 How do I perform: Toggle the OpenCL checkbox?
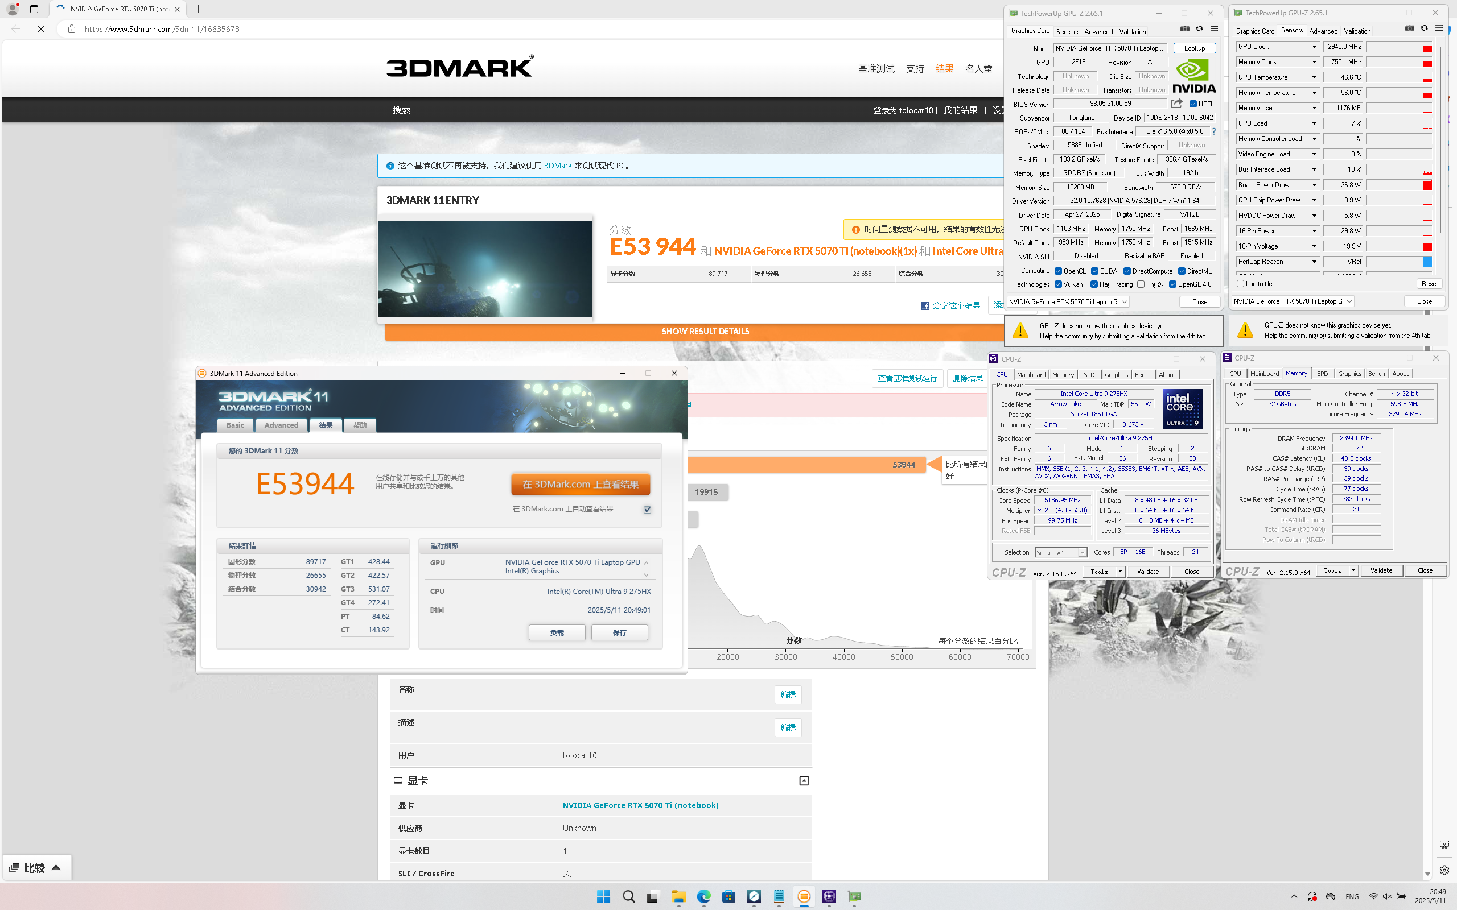pos(1058,271)
